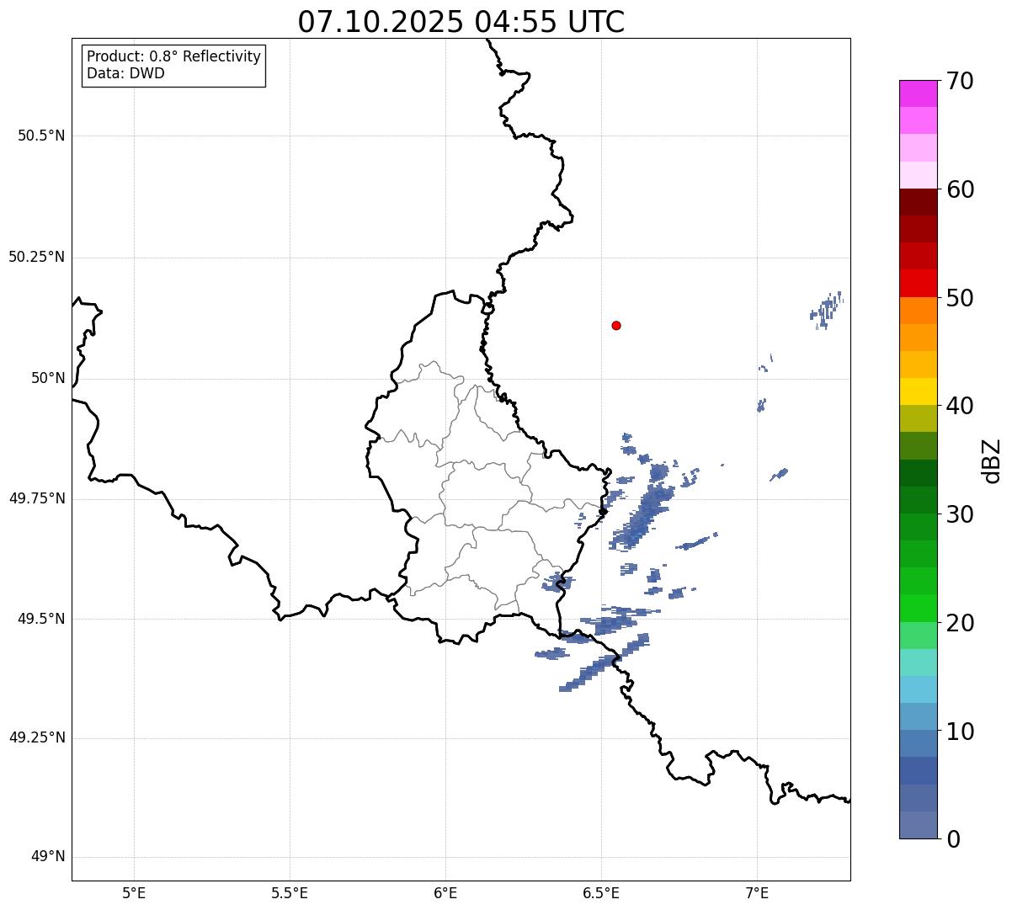Click the 50.25°N latitude label
Viewport: 1012px width, 910px height.
pos(37,257)
